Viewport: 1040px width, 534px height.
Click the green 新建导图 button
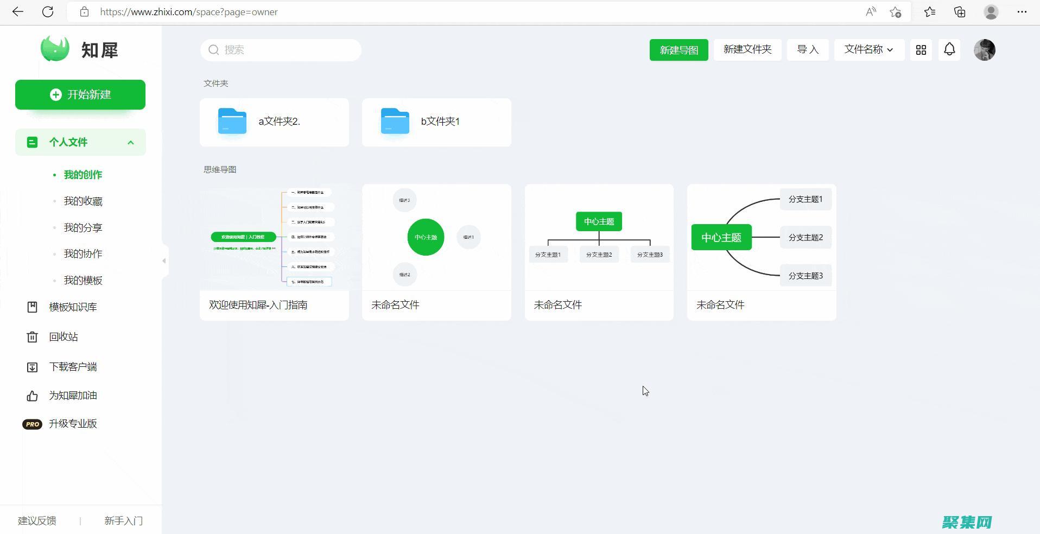(678, 50)
